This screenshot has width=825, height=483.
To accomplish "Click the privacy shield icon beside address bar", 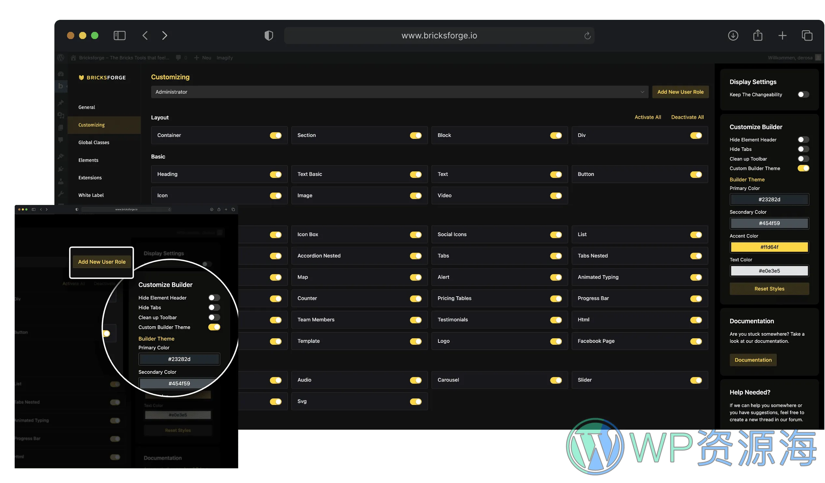I will pyautogui.click(x=269, y=35).
